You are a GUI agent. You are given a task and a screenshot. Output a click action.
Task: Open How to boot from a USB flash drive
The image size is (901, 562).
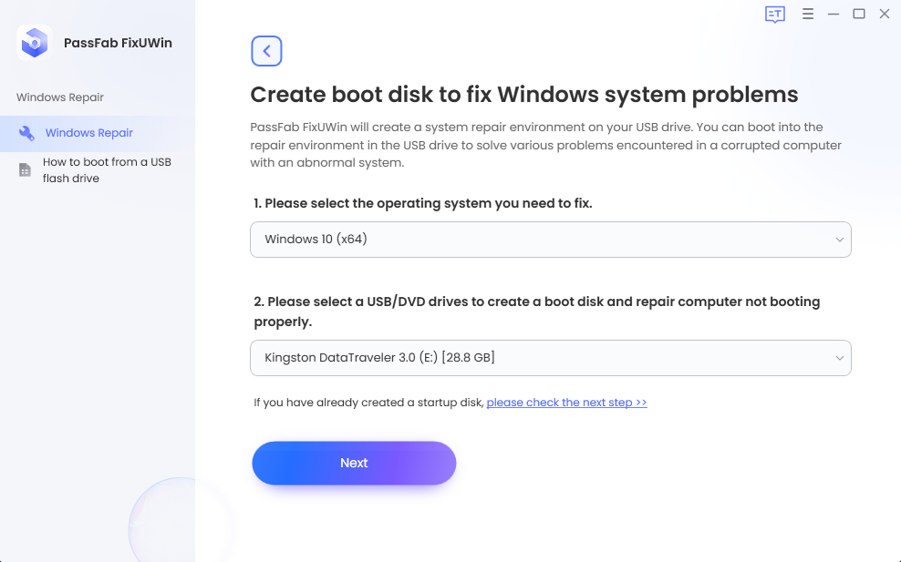pyautogui.click(x=107, y=170)
